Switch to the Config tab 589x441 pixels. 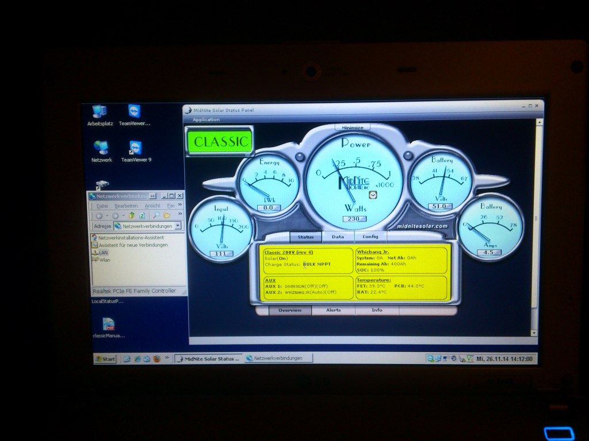tap(370, 237)
